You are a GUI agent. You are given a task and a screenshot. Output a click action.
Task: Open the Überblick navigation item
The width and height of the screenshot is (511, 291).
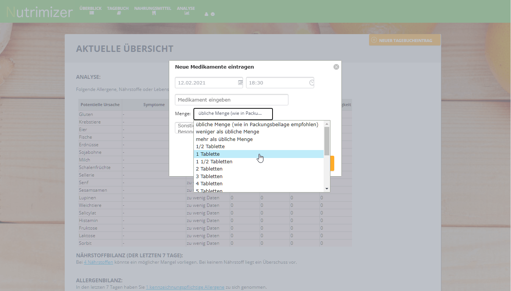coord(90,10)
